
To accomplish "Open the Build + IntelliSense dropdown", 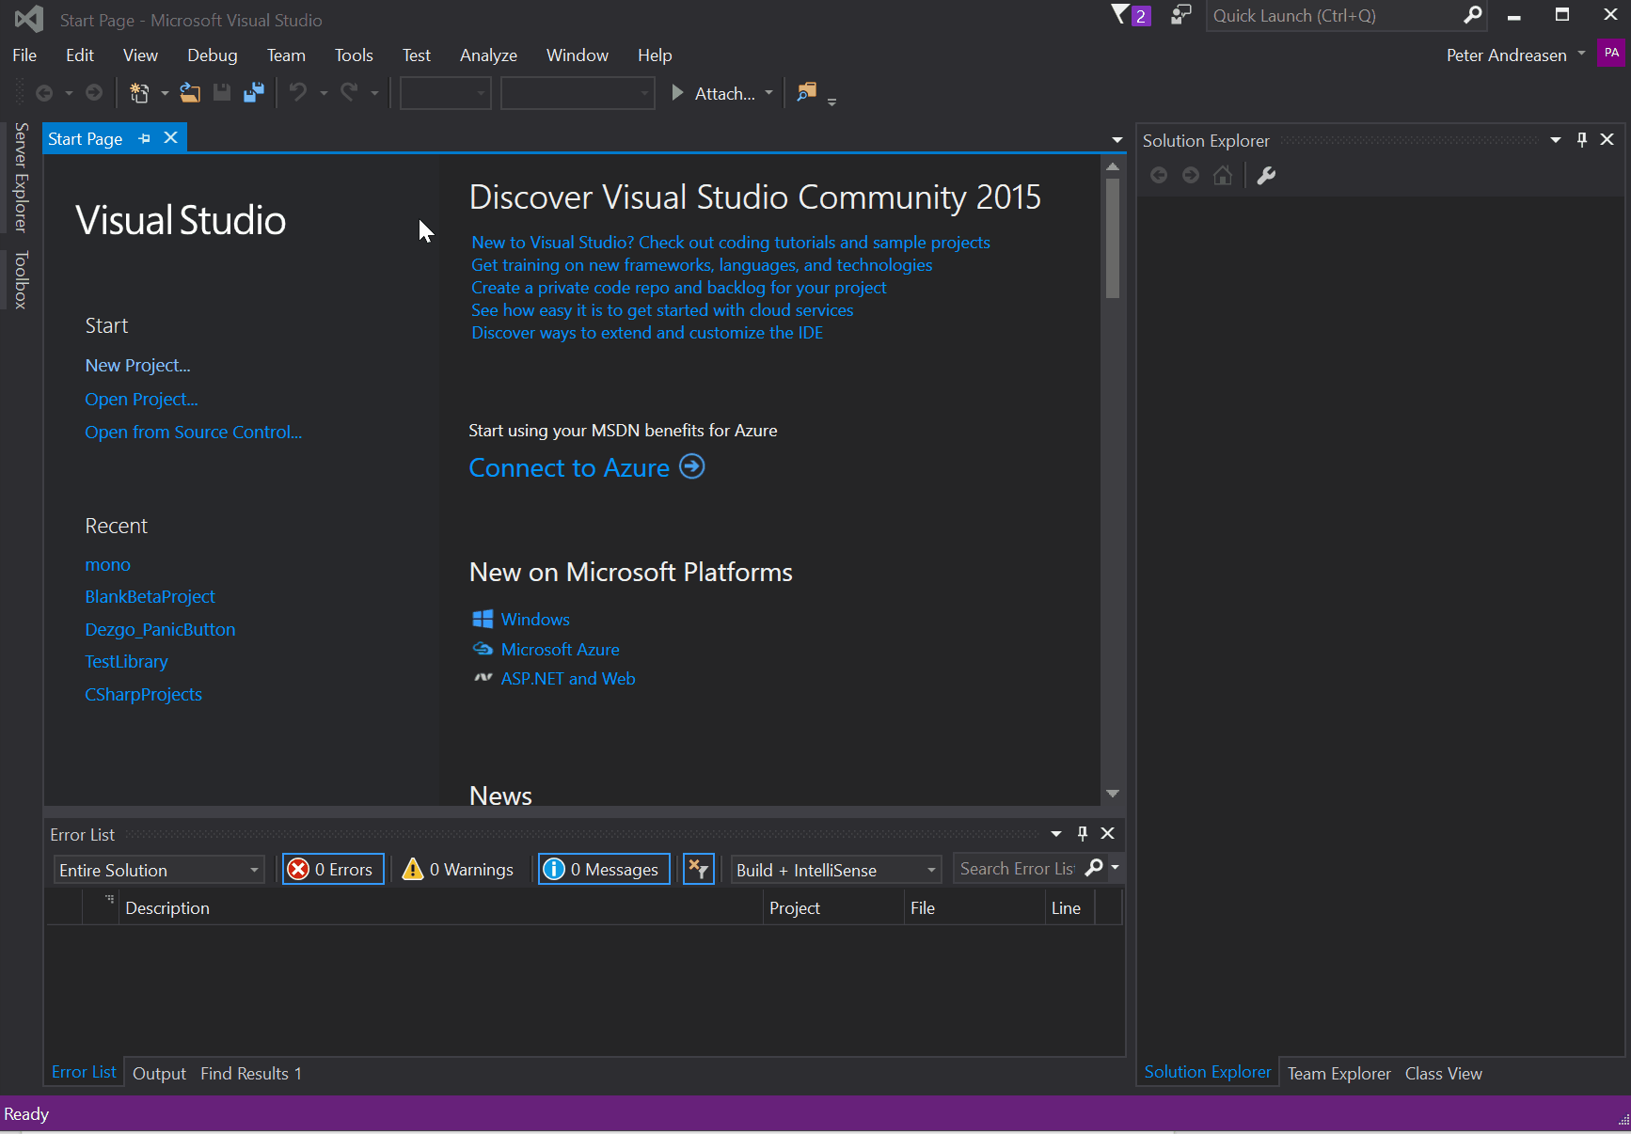I will pos(834,869).
